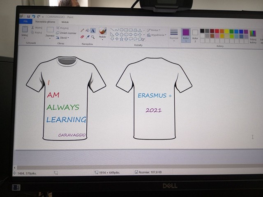Open Customize Quick Access Toolbar arrow
Screen dimensions: 263x197
43,17
